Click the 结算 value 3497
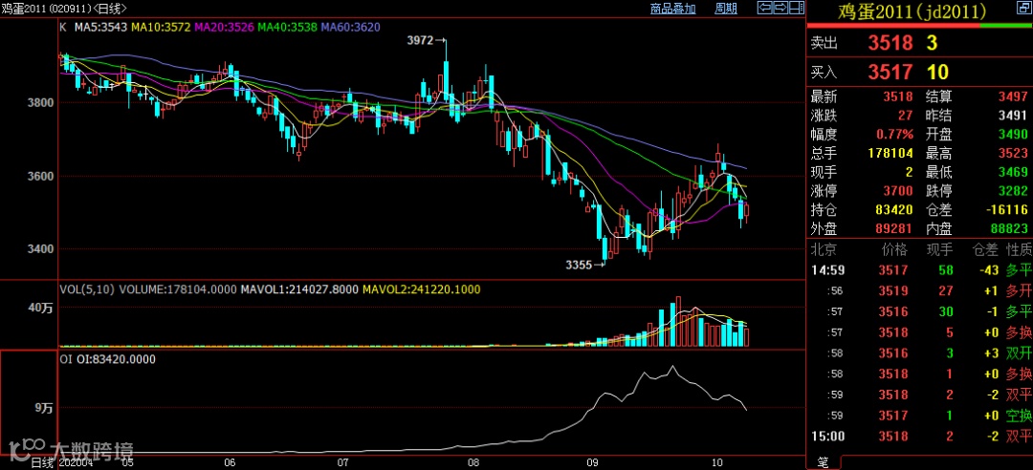This screenshot has width=1033, height=470. [1013, 96]
